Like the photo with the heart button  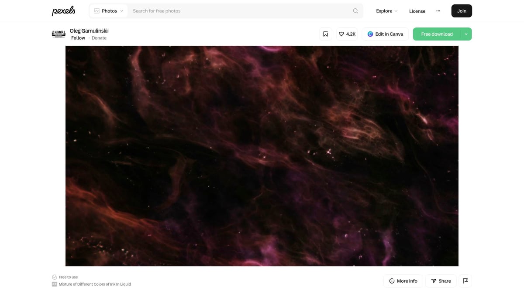pos(341,34)
